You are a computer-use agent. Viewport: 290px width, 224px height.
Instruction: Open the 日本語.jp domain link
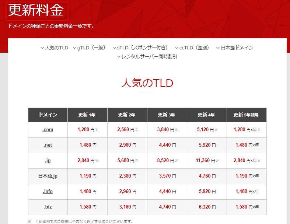click(x=48, y=176)
